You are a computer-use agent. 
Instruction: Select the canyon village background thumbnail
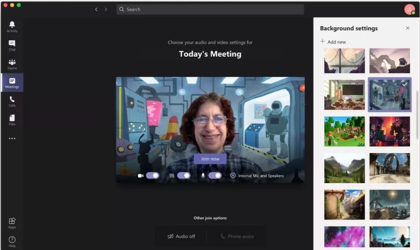click(345, 205)
